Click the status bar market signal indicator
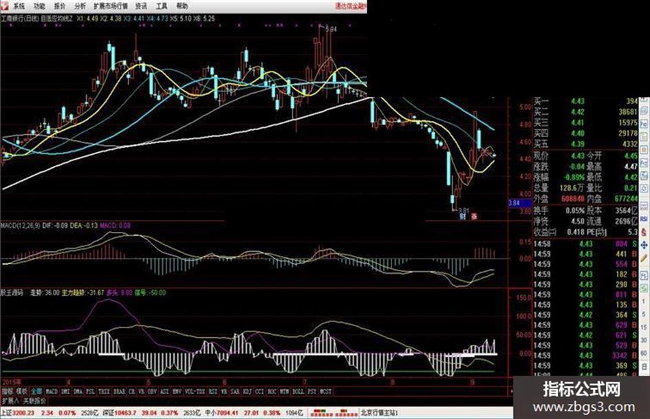 point(334,413)
